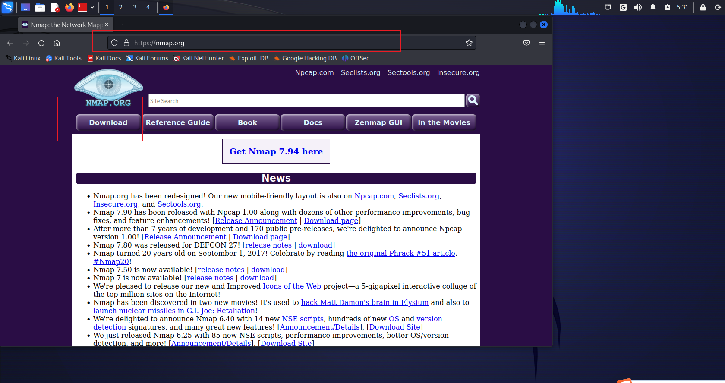Click the Nmap.org eye logo

click(x=108, y=88)
